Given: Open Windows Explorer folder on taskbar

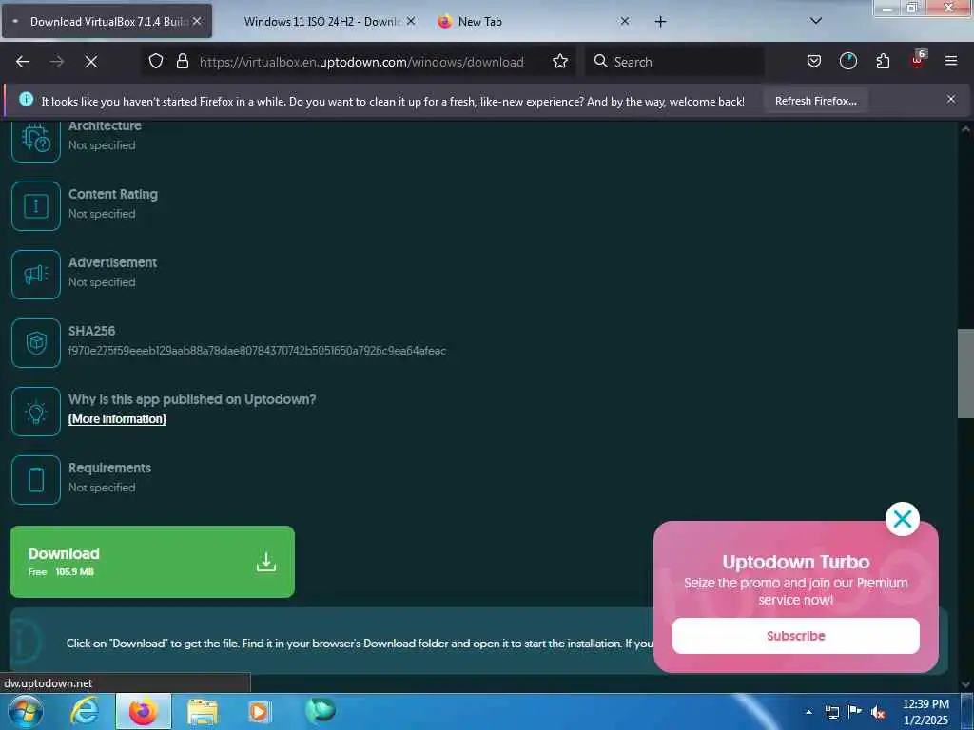Looking at the screenshot, I should coord(203,712).
